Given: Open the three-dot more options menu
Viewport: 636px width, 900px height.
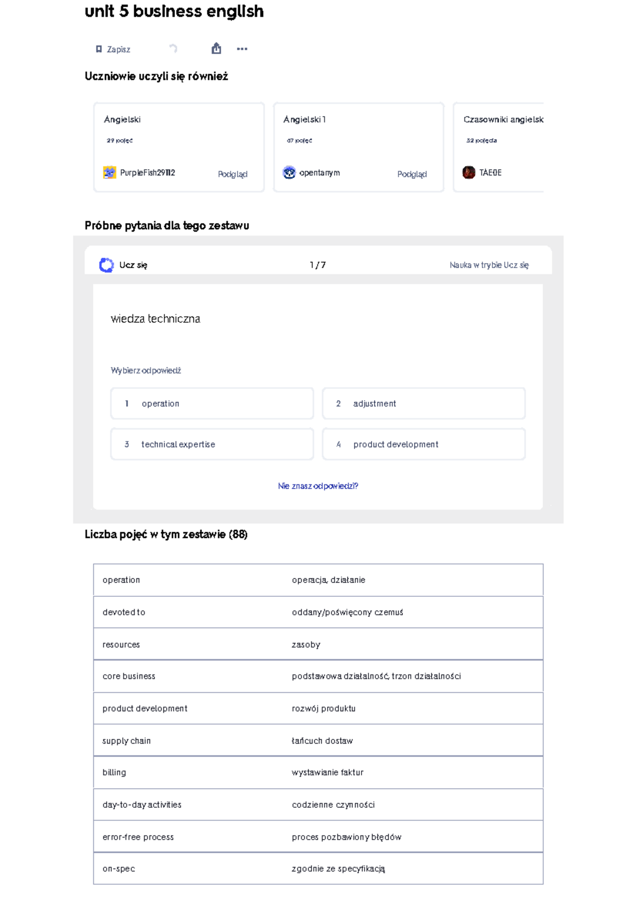Looking at the screenshot, I should point(242,49).
